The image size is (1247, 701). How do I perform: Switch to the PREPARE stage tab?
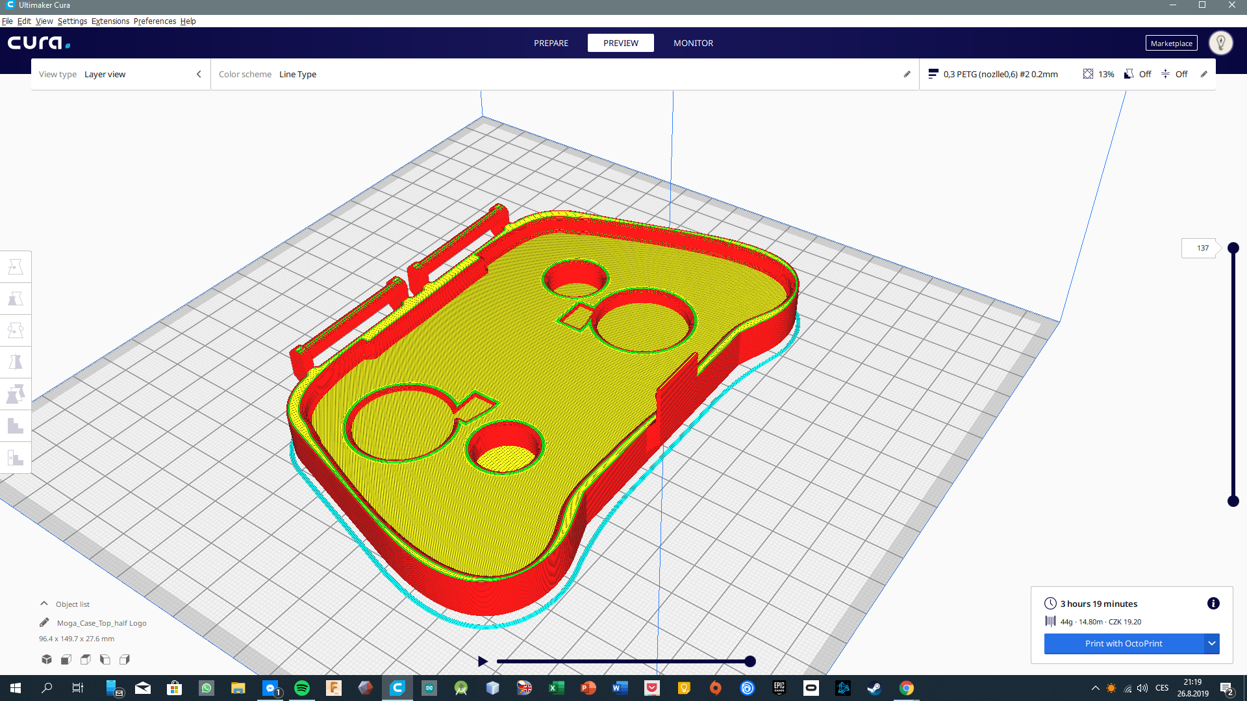(551, 43)
